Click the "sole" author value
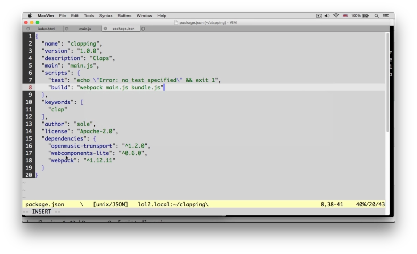Screen dimensions: 417x254 pyautogui.click(x=83, y=124)
